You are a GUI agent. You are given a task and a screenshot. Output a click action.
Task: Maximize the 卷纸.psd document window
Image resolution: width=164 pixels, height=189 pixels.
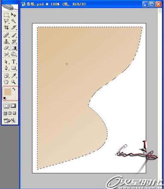(x=152, y=4)
